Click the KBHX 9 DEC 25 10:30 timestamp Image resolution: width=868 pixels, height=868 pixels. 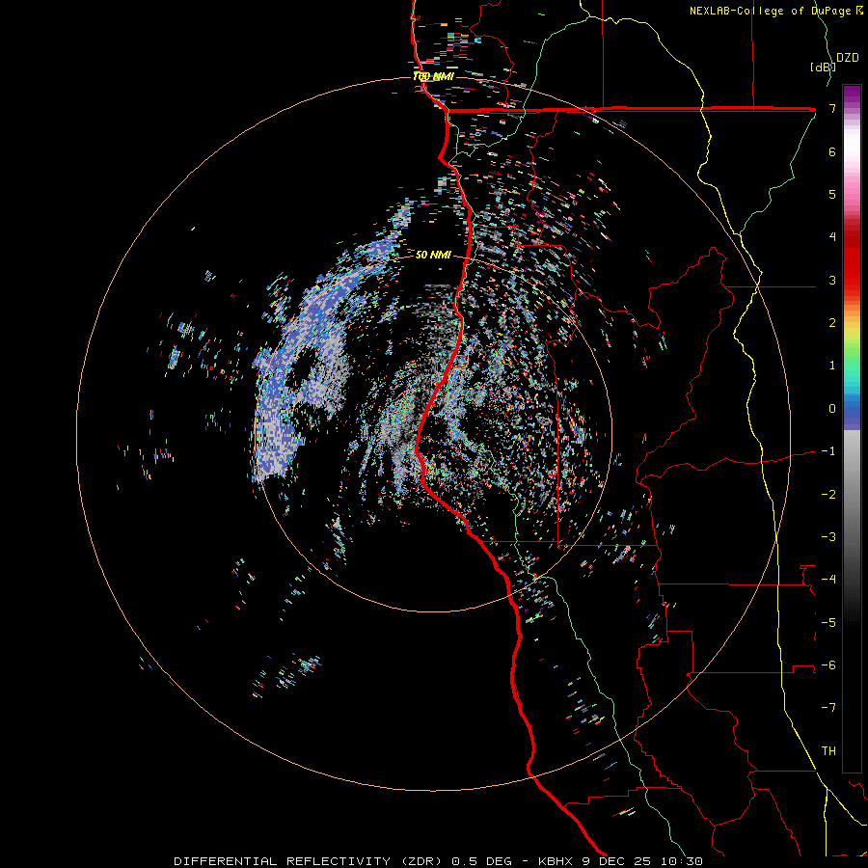pos(620,861)
